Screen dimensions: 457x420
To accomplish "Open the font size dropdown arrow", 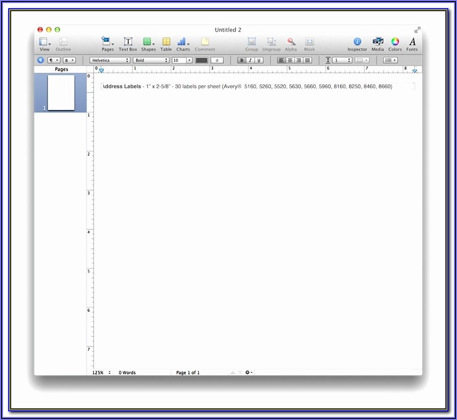I will pyautogui.click(x=190, y=60).
